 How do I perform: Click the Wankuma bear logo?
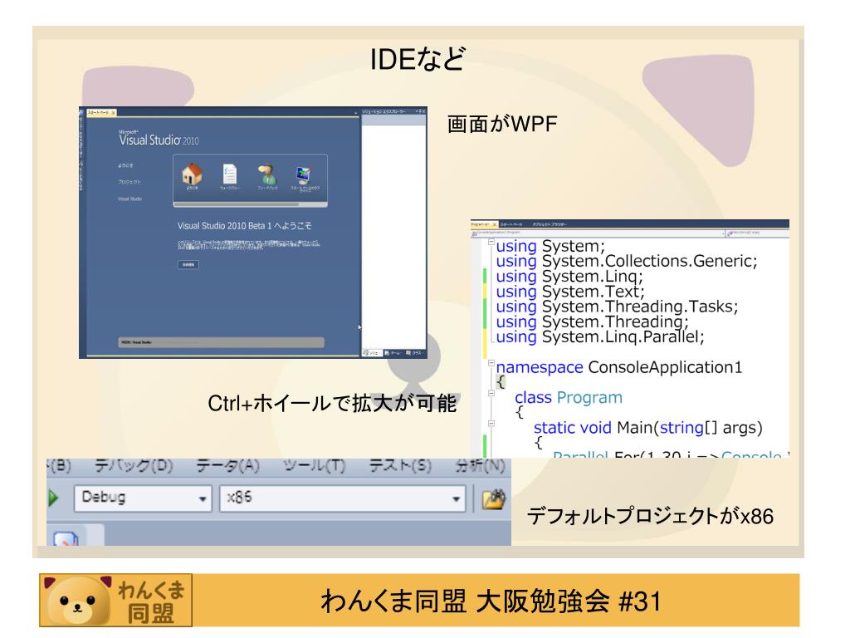(x=78, y=601)
